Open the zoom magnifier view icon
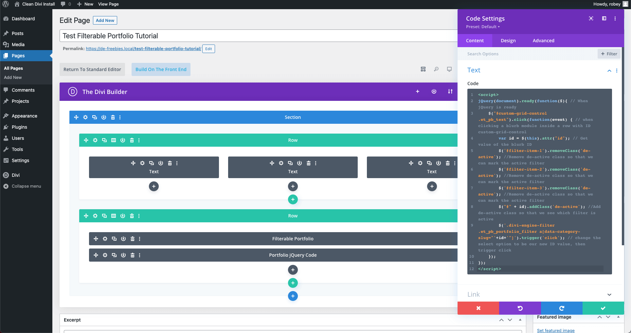This screenshot has height=333, width=631. coord(436,69)
